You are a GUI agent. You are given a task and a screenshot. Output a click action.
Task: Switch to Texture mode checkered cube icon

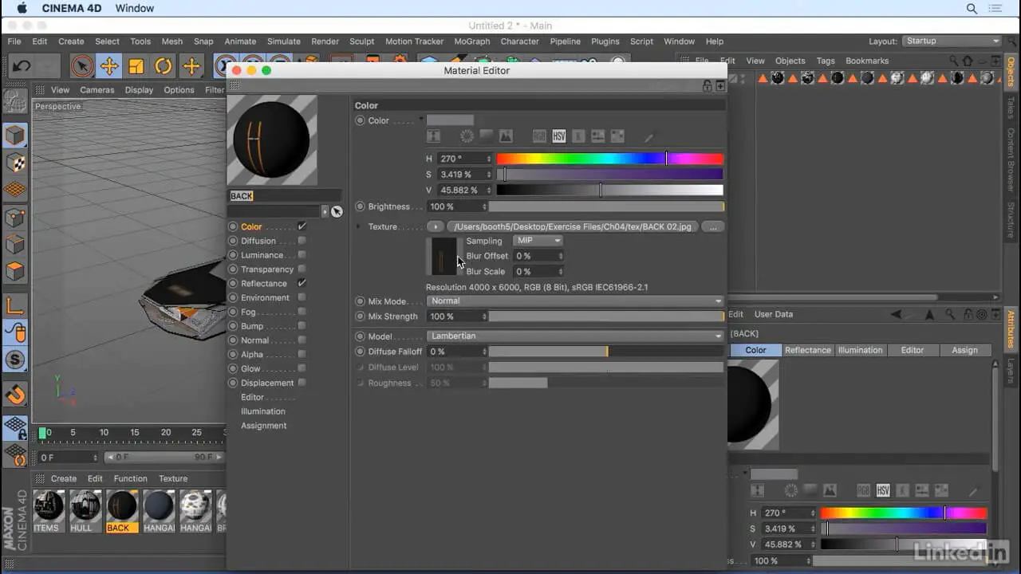point(15,163)
